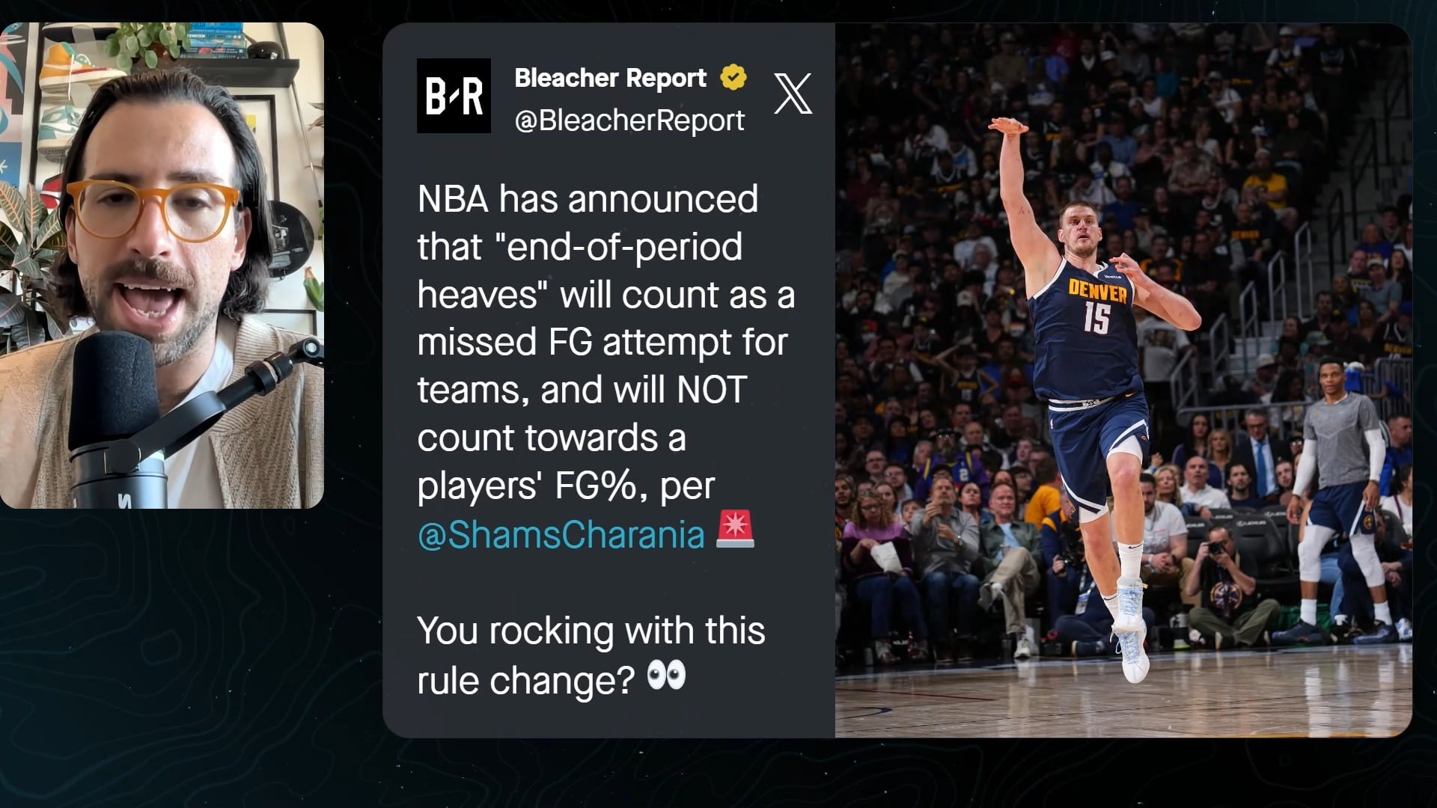Open the @ShamsCharania mention link

click(x=561, y=535)
